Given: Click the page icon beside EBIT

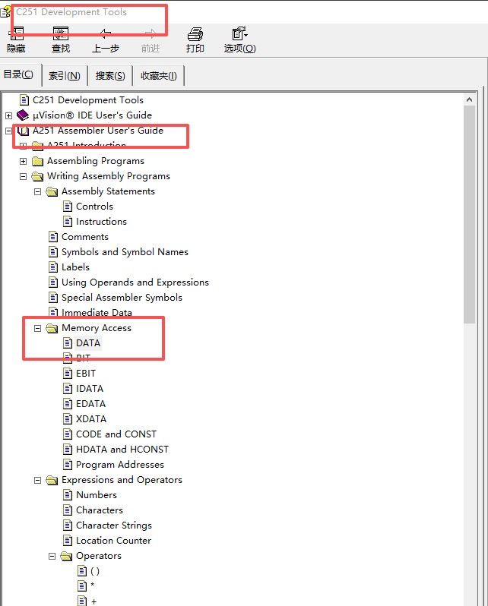Looking at the screenshot, I should (x=68, y=374).
